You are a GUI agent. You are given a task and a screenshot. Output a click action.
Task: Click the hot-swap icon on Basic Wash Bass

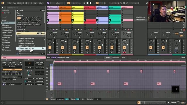tap(43, 48)
